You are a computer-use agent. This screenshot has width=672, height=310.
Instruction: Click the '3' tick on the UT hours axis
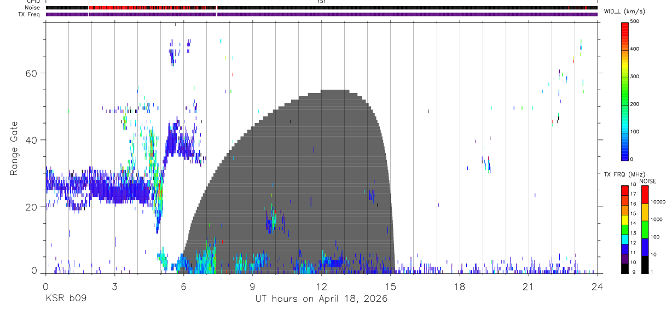coord(114,286)
